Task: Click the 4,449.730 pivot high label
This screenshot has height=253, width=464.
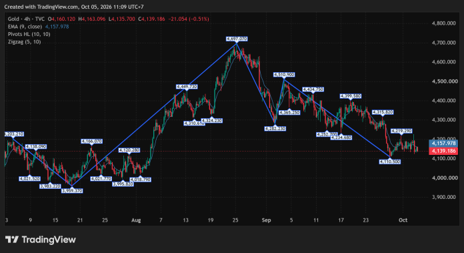Action: [x=187, y=87]
